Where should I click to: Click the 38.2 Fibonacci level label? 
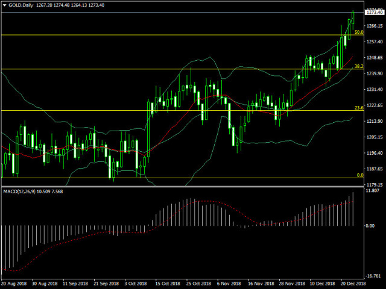tap(359, 66)
